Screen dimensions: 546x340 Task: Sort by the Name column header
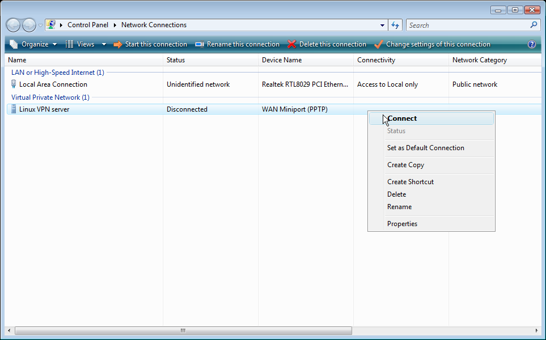[83, 60]
